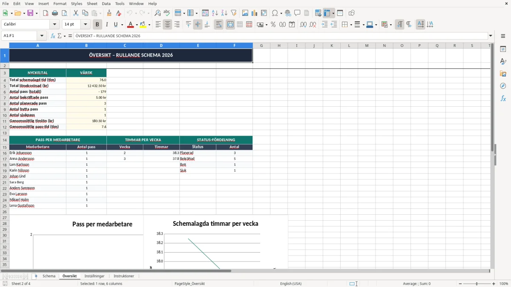Open the Paste options dropdown arrow
The height and width of the screenshot is (287, 511).
tap(100, 13)
